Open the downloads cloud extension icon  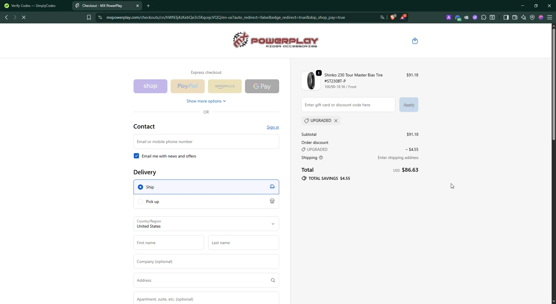click(x=466, y=17)
